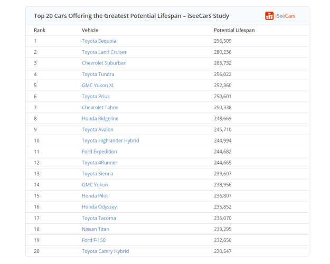
Task: Open the Chevrolet Tahoe link
Action: coord(100,107)
